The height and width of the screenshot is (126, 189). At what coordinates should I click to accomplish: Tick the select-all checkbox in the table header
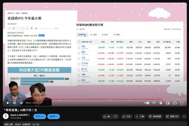[79, 42]
